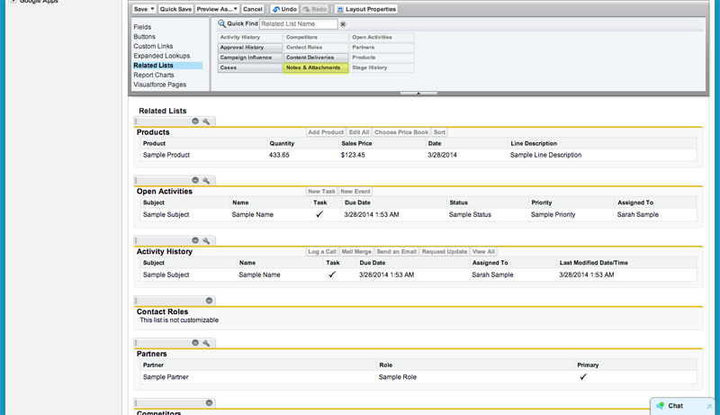Image resolution: width=720 pixels, height=415 pixels.
Task: Click the Quick Find input field
Action: click(x=297, y=24)
